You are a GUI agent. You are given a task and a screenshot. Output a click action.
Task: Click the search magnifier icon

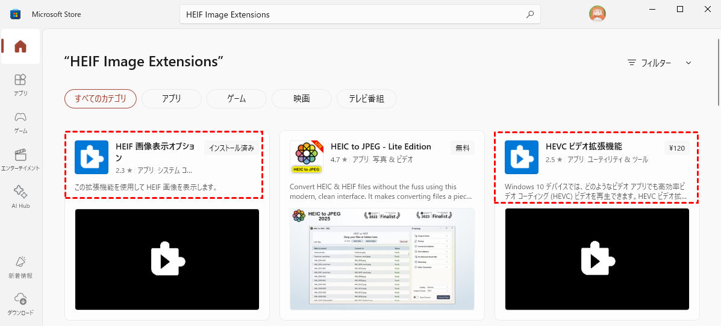530,14
